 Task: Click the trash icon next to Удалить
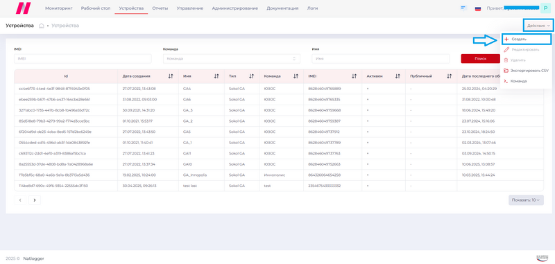[x=506, y=60]
